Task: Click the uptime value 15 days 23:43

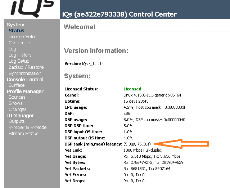Action: click(136, 101)
